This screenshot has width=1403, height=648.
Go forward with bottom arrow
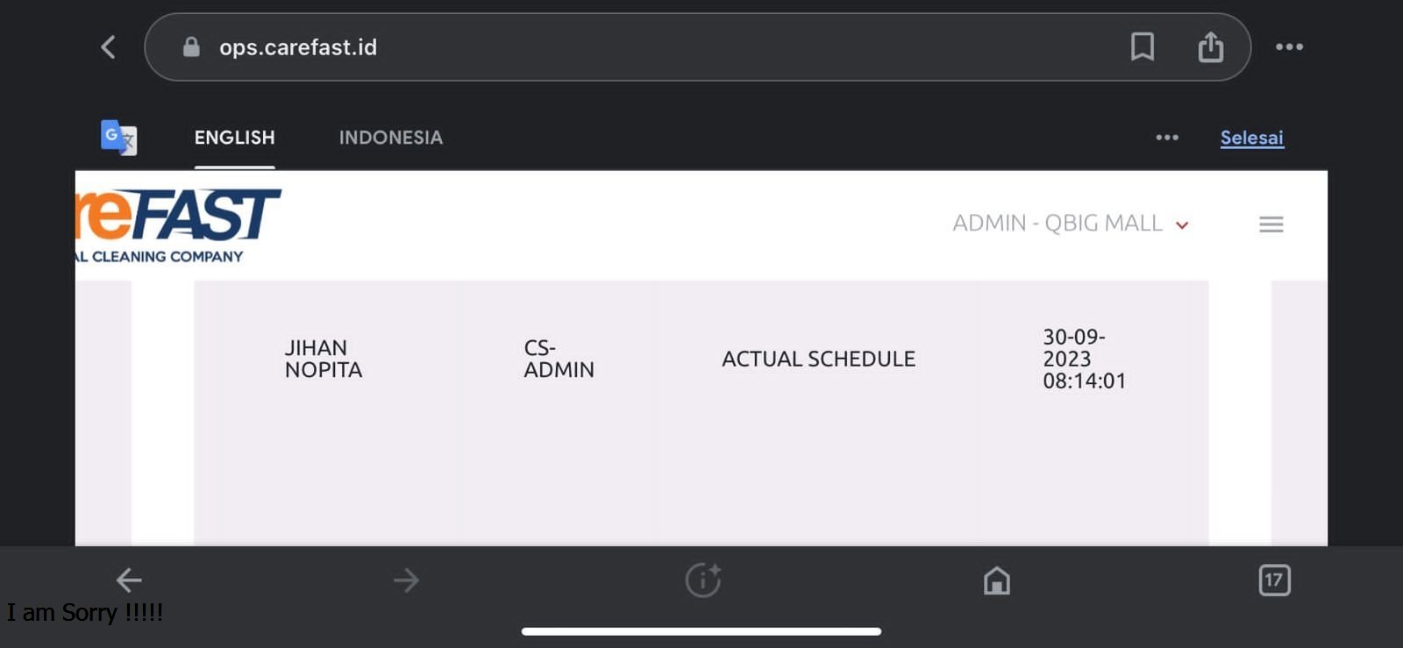click(406, 580)
